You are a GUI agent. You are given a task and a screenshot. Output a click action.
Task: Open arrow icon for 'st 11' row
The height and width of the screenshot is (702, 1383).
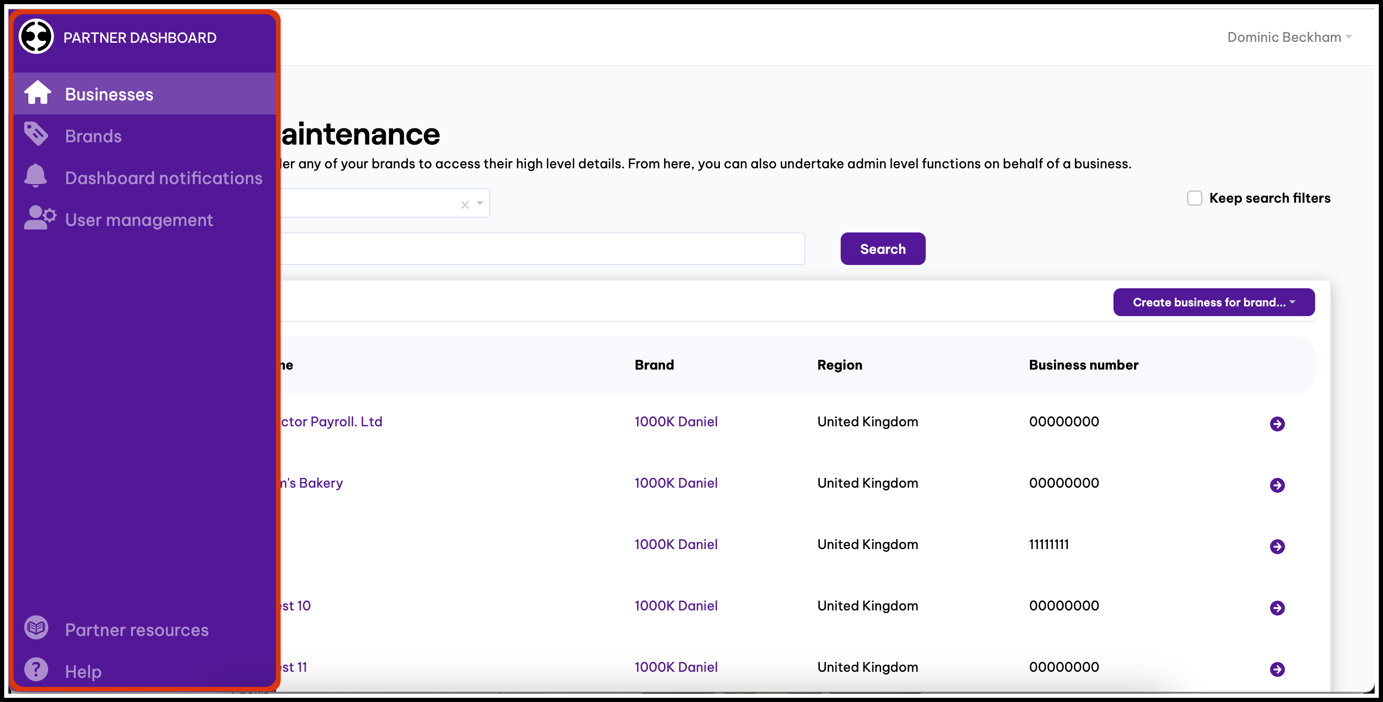click(x=1277, y=669)
